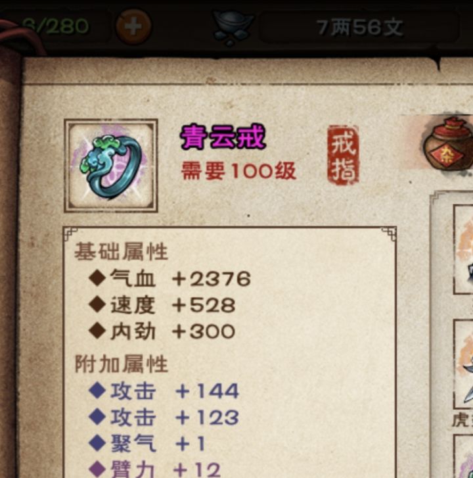Tap the 280 stamina counter

[x=56, y=26]
